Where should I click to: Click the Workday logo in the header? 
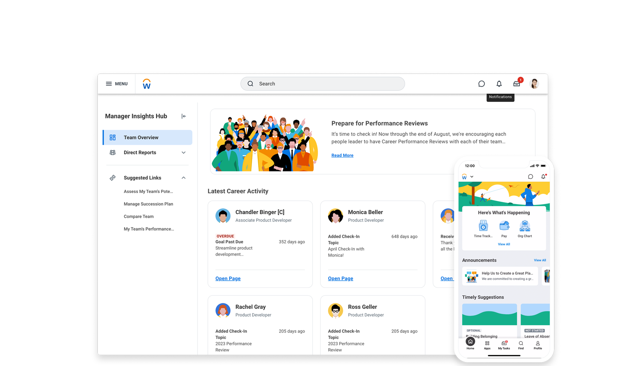click(147, 84)
